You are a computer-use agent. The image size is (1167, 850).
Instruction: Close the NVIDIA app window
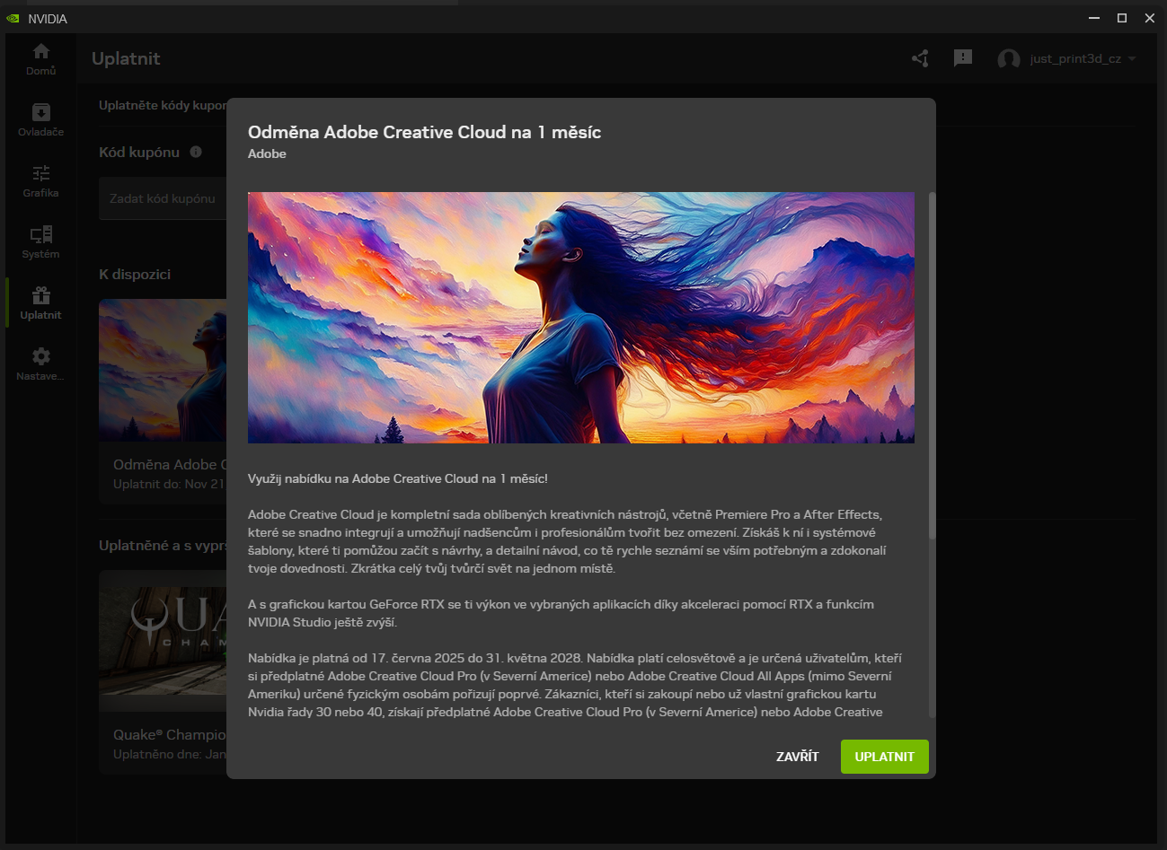tap(1150, 18)
